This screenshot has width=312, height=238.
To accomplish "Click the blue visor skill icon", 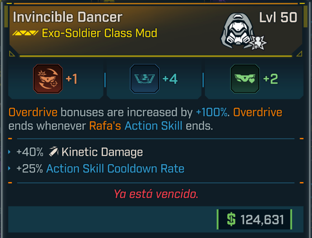I will [x=145, y=79].
